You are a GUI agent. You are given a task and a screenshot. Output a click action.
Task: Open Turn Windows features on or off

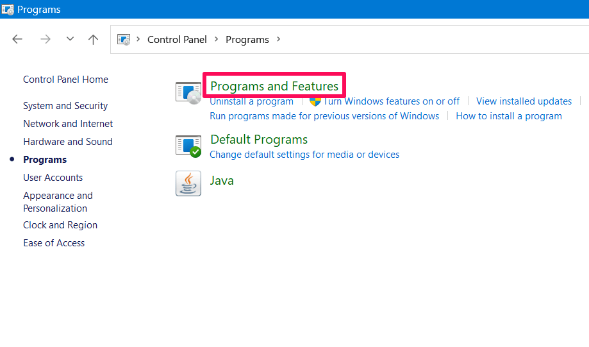[391, 101]
